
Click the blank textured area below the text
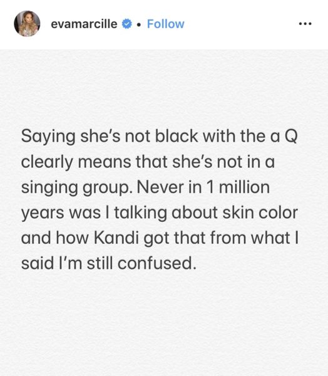point(164,324)
